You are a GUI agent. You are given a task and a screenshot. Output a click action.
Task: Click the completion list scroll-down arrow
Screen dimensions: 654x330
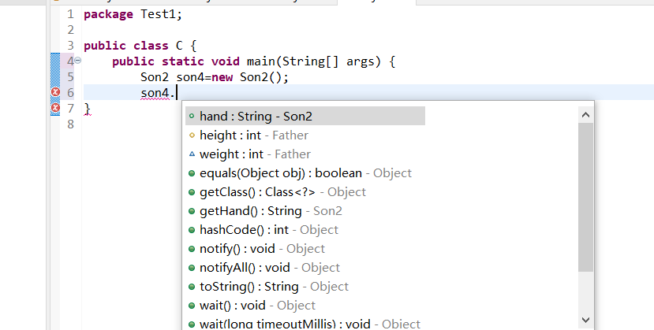pyautogui.click(x=585, y=320)
